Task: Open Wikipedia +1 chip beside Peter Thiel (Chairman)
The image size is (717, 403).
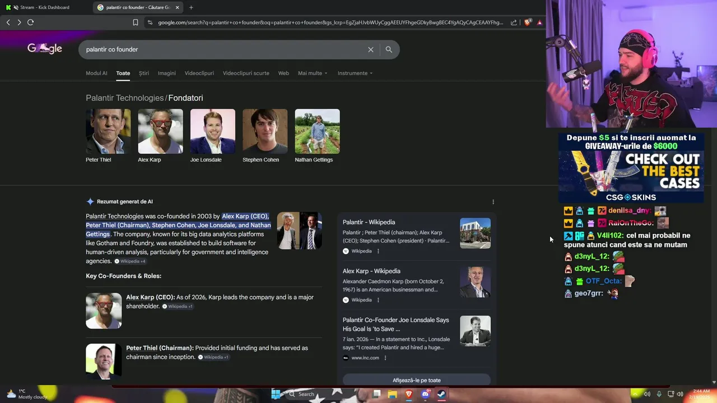Action: [213, 357]
